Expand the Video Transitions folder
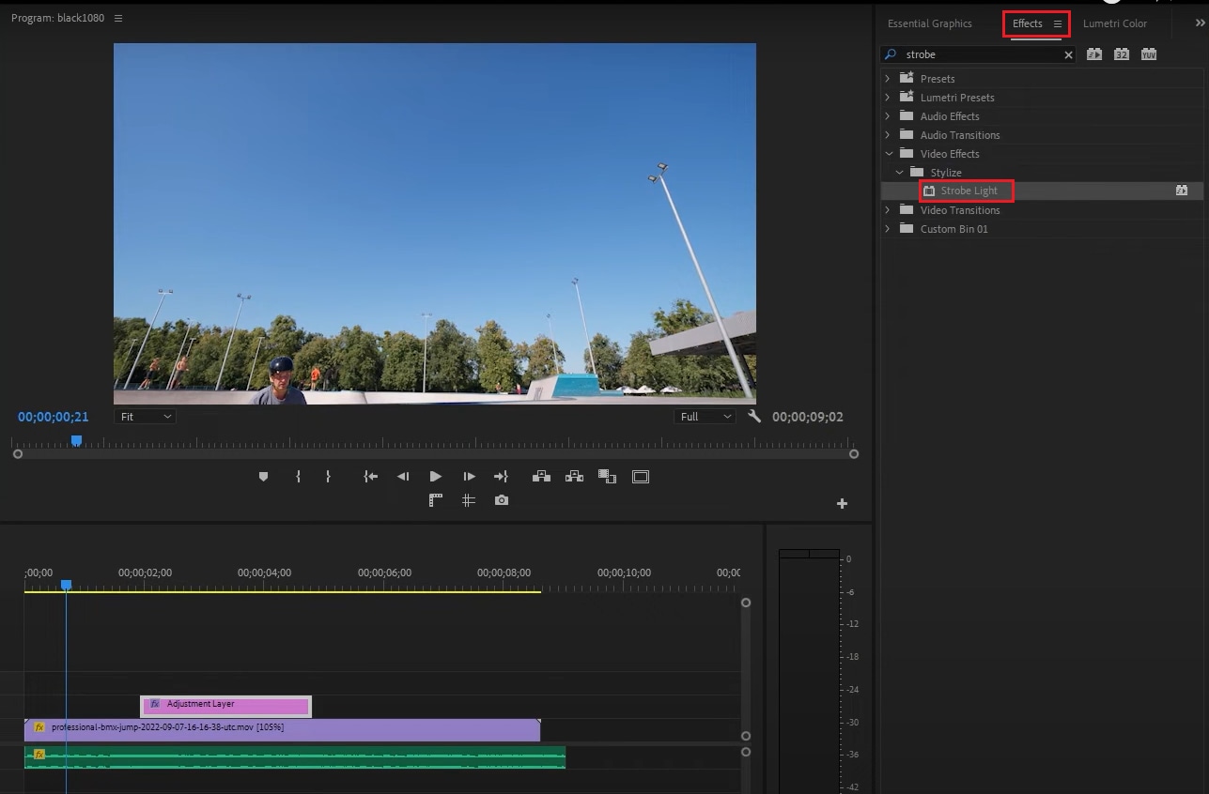Screen dimensions: 1209x794 tap(888, 210)
